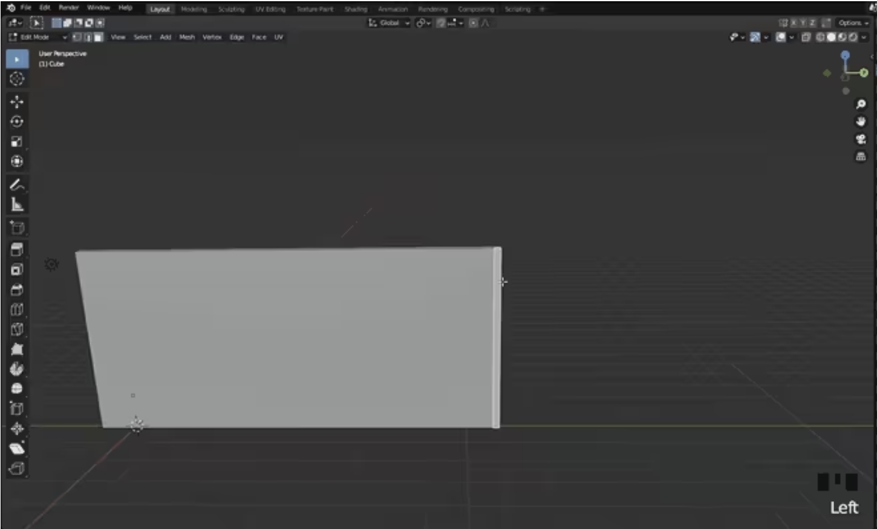877x529 pixels.
Task: Switch to material preview shading
Action: coord(841,37)
